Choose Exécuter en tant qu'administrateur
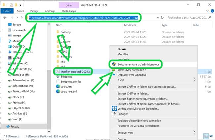Screen dimensions: 215x140 (x=138, y=64)
